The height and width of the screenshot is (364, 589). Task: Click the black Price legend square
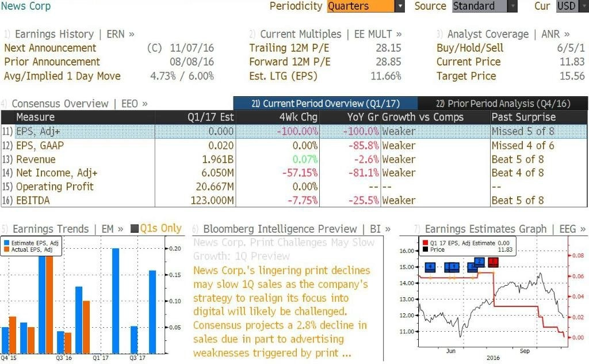425,249
